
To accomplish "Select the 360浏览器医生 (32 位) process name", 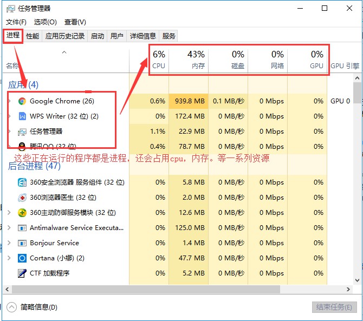I will coord(63,198).
